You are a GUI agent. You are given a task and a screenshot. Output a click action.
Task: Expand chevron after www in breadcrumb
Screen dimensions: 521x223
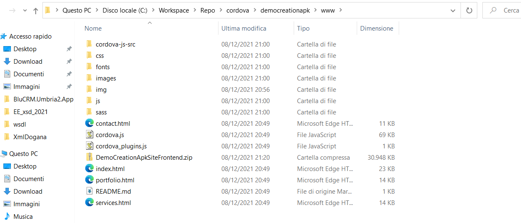pos(341,10)
